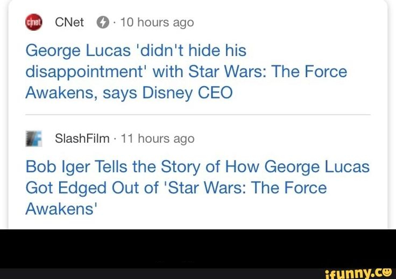Click the red CNet logo icon
Image resolution: width=396 pixels, height=279 pixels.
(33, 22)
